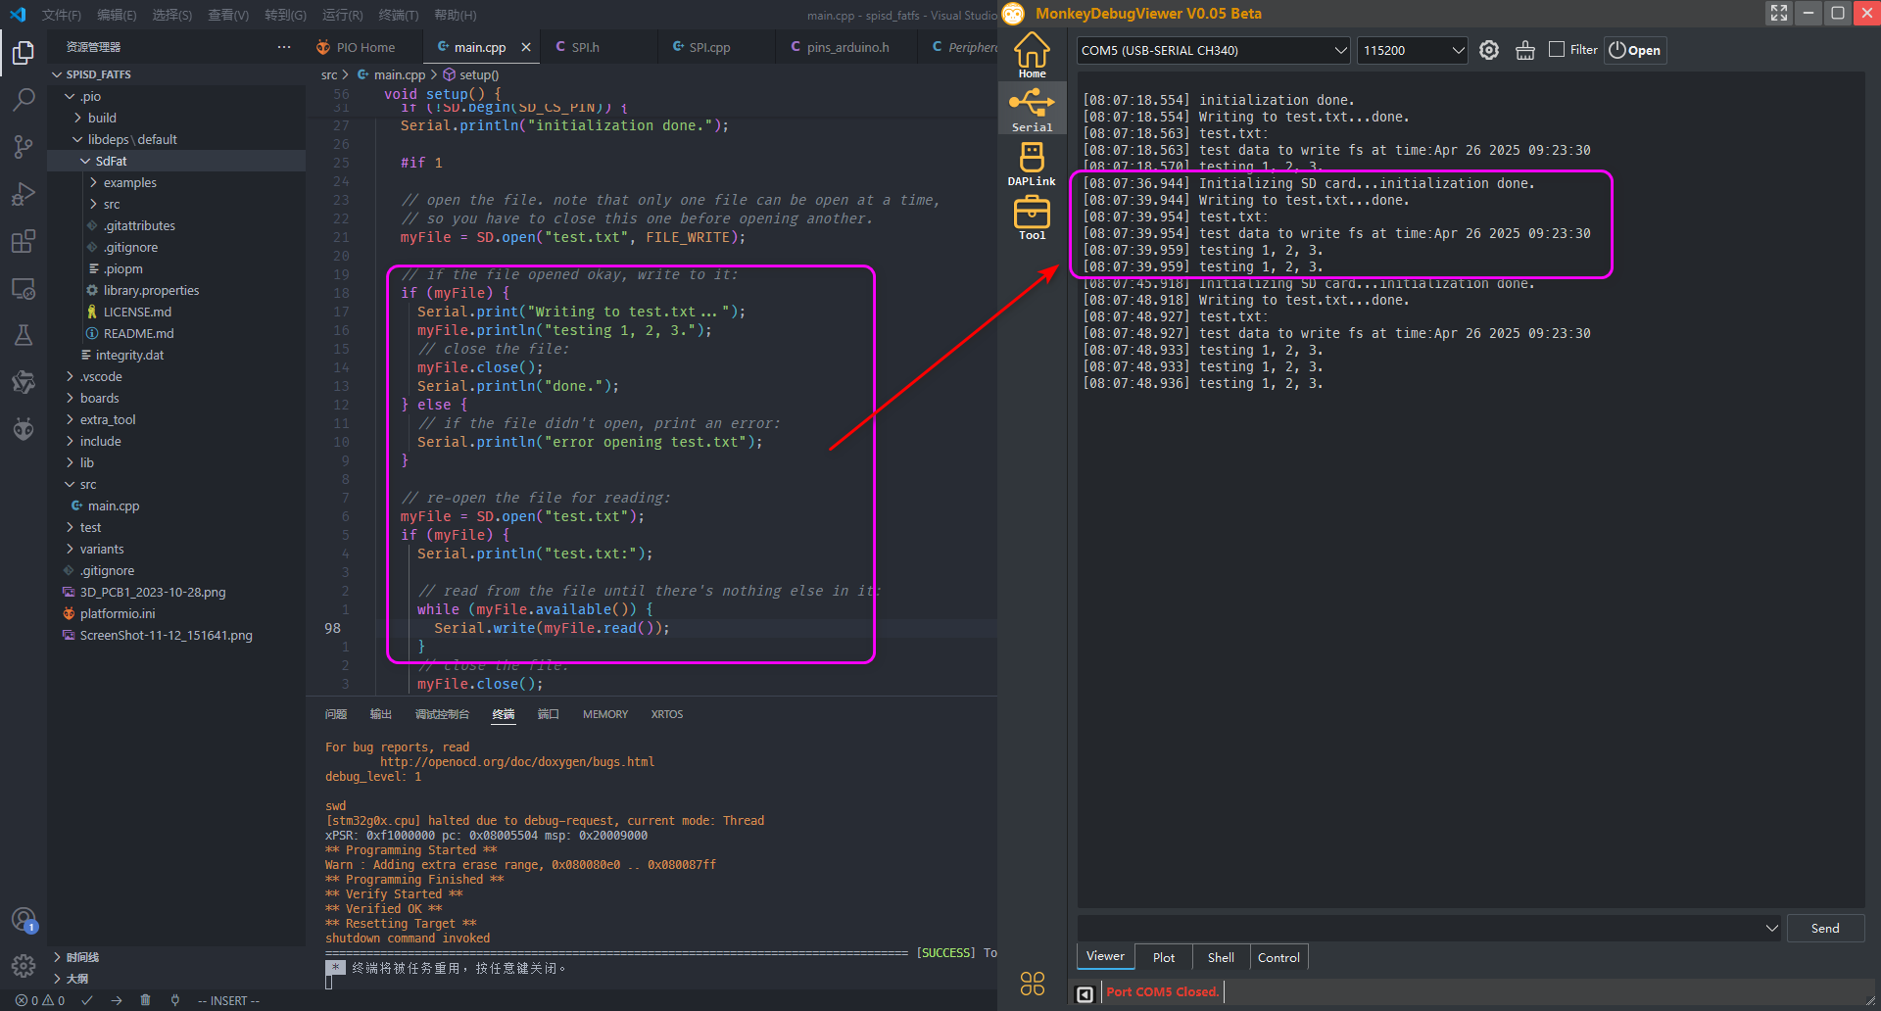Screen dimensions: 1881x1011
Task: Open main.cpp in the file tree
Action: [114, 505]
